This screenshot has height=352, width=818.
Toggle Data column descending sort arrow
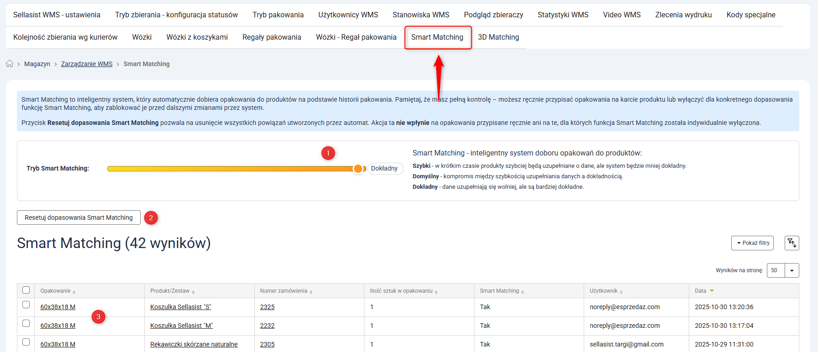[x=712, y=291]
